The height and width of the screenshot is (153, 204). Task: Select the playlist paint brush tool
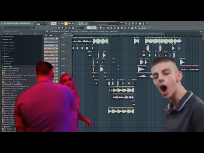53,31
